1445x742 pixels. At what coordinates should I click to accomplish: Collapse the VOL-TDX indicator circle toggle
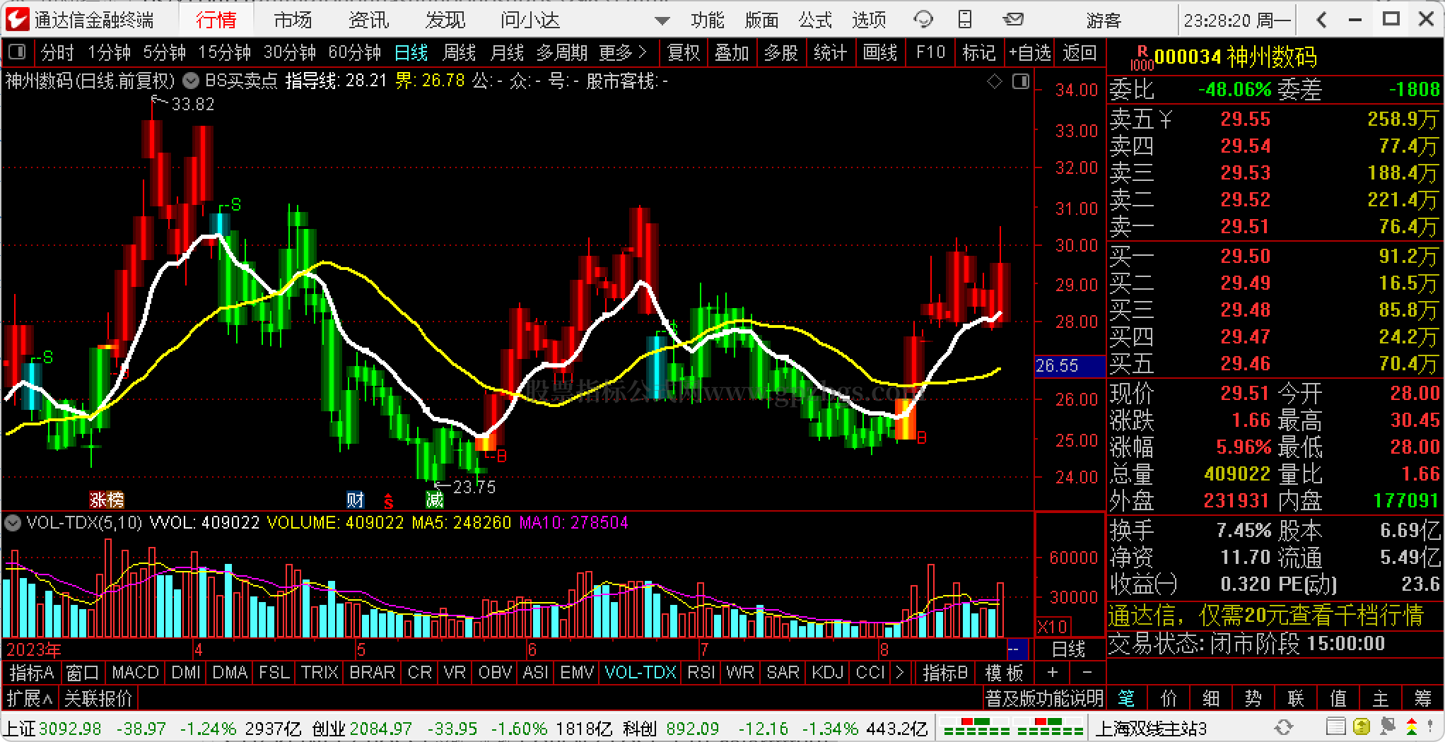(x=12, y=523)
